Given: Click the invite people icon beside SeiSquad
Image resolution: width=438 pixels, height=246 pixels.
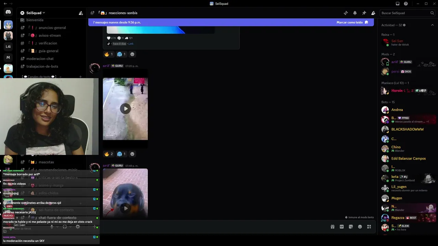Looking at the screenshot, I should [81, 13].
